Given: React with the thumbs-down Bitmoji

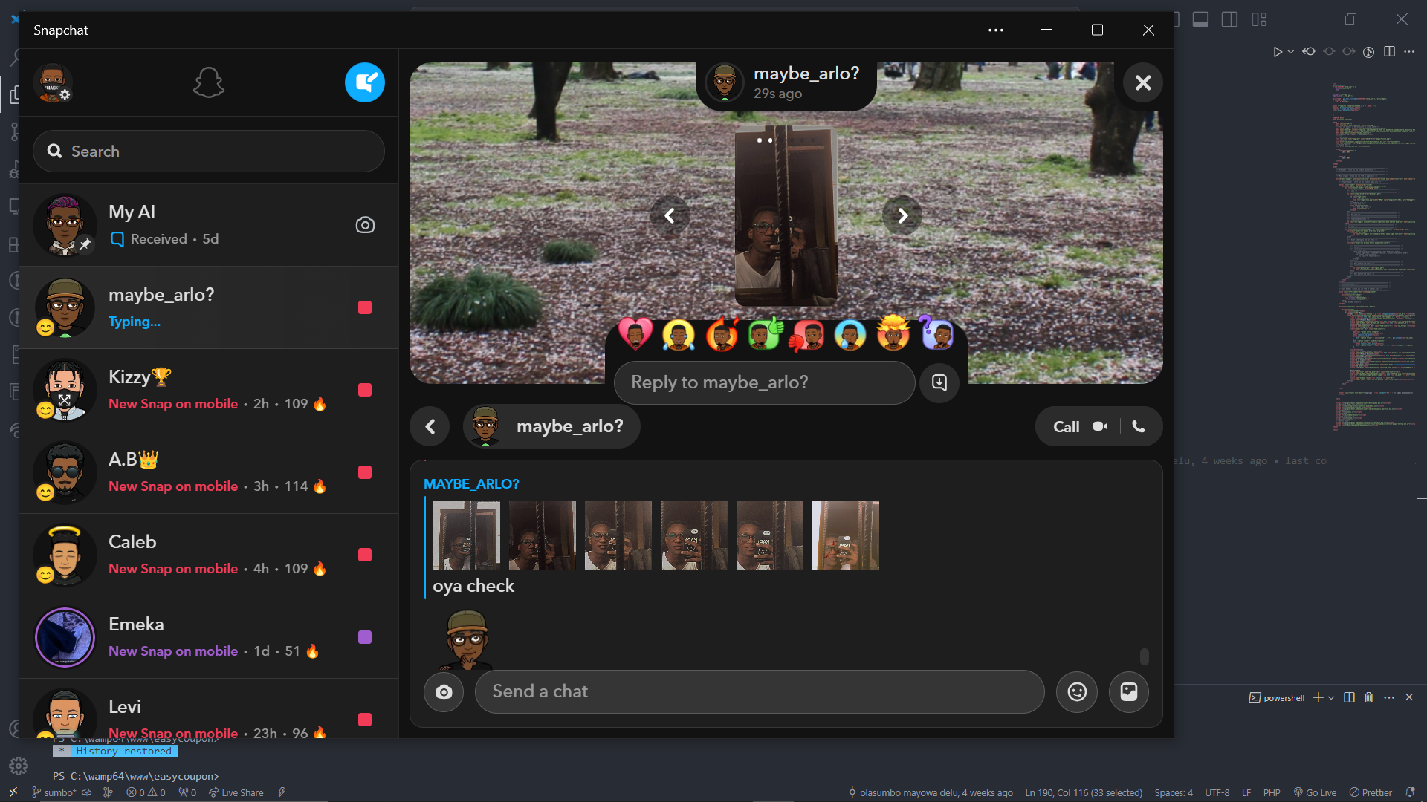Looking at the screenshot, I should (x=807, y=334).
